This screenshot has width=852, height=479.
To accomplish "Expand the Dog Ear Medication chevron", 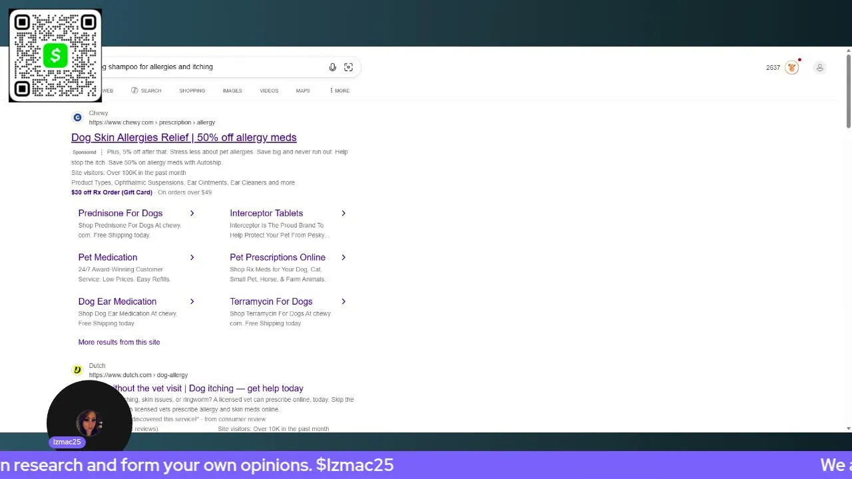I will click(192, 301).
